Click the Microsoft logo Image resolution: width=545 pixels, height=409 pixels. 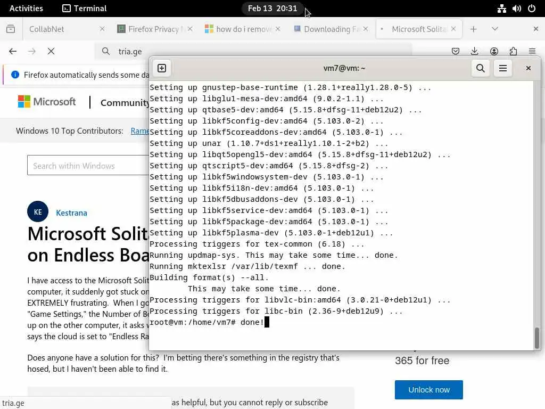click(47, 102)
